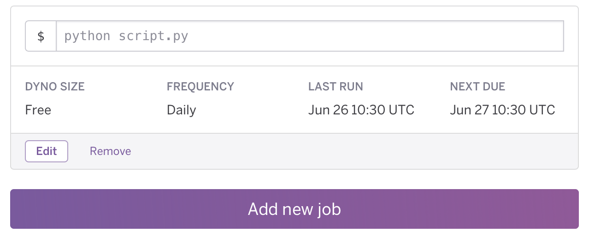Click the UTC suffix of the last run time

401,110
